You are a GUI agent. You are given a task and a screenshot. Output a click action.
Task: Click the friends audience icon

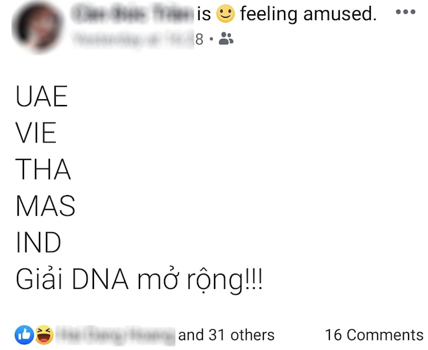226,40
